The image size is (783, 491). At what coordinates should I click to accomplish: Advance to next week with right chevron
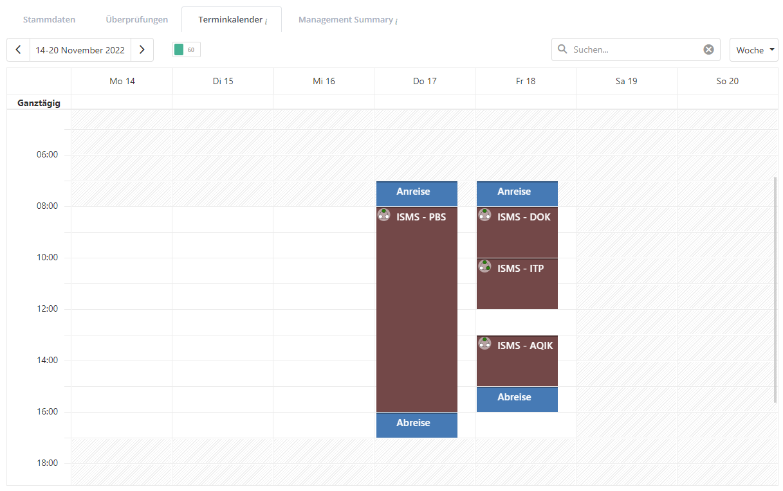click(142, 50)
